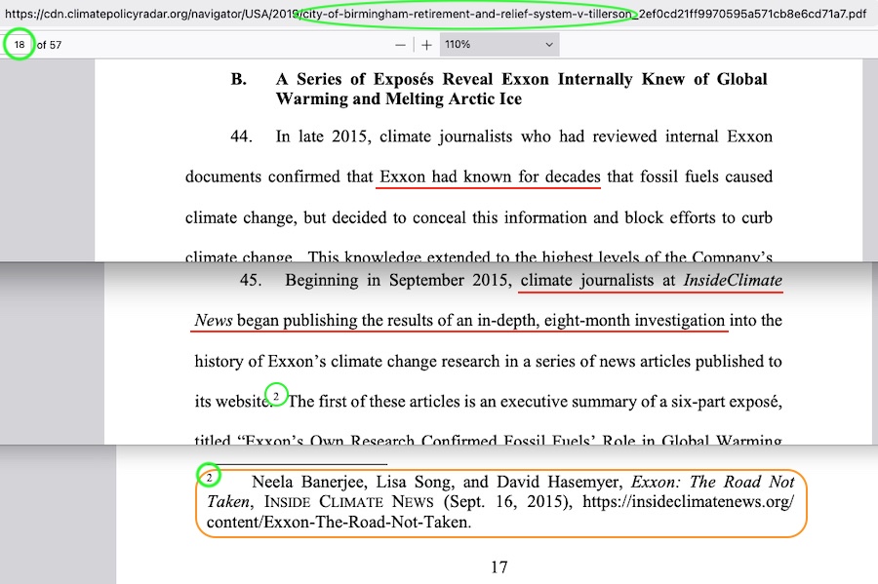Click the zoom out minus button

(x=401, y=45)
